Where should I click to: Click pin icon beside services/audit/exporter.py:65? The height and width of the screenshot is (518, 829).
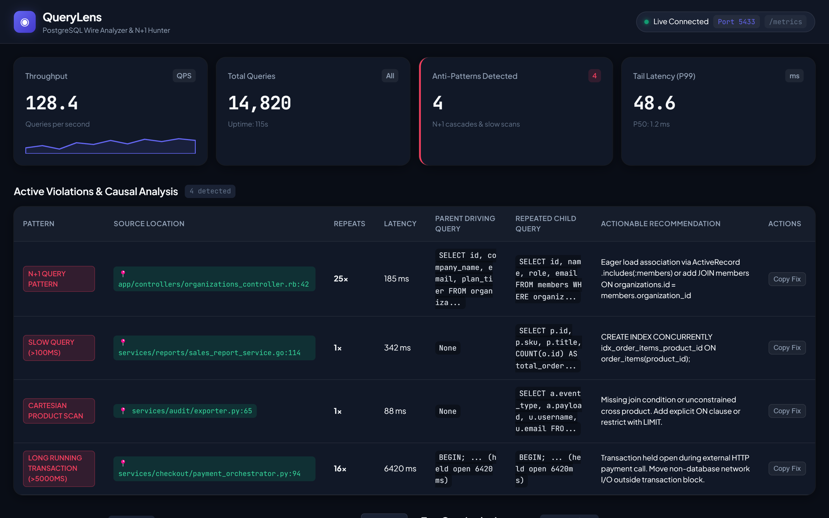[x=123, y=410]
